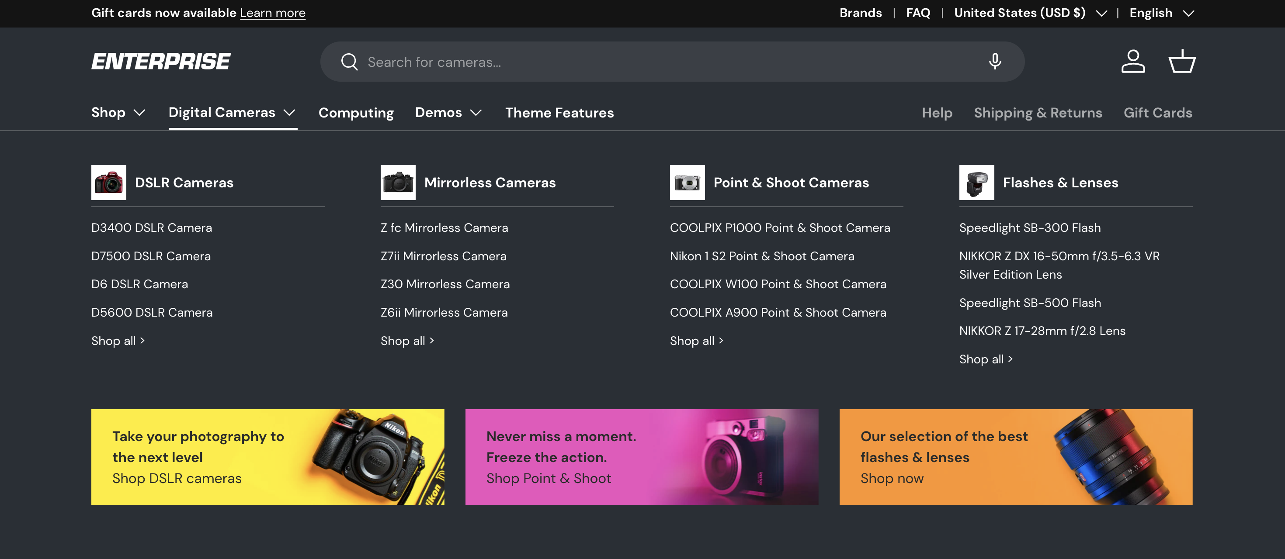Open the Theme Features menu item
The width and height of the screenshot is (1285, 559).
tap(559, 113)
